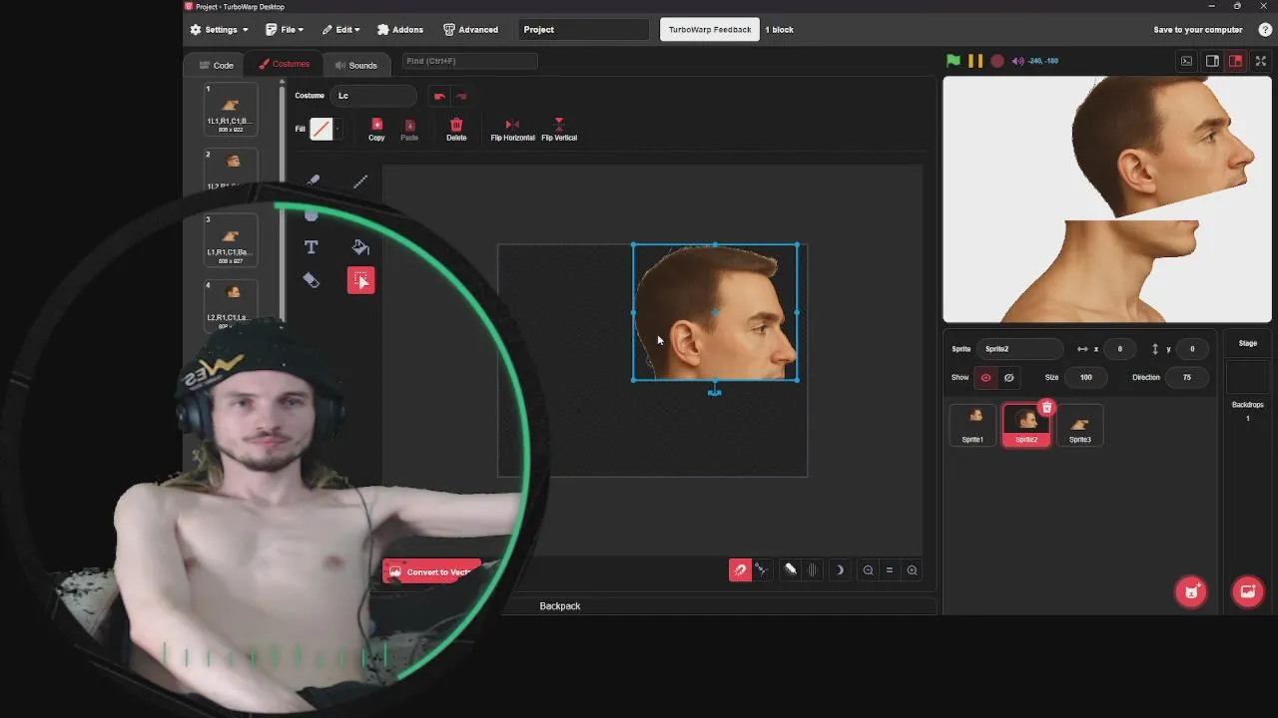Switch to the Code tab
The height and width of the screenshot is (718, 1278).
(216, 65)
